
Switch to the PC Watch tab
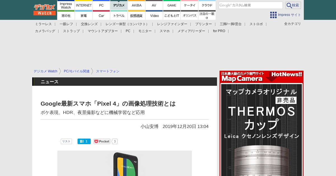(101, 5)
